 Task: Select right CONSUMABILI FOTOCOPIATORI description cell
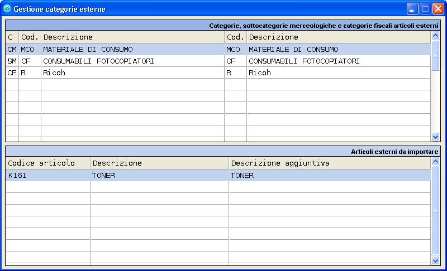click(339, 61)
